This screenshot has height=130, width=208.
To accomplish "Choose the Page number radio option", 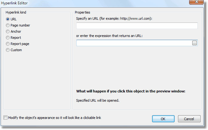I will [x=8, y=25].
